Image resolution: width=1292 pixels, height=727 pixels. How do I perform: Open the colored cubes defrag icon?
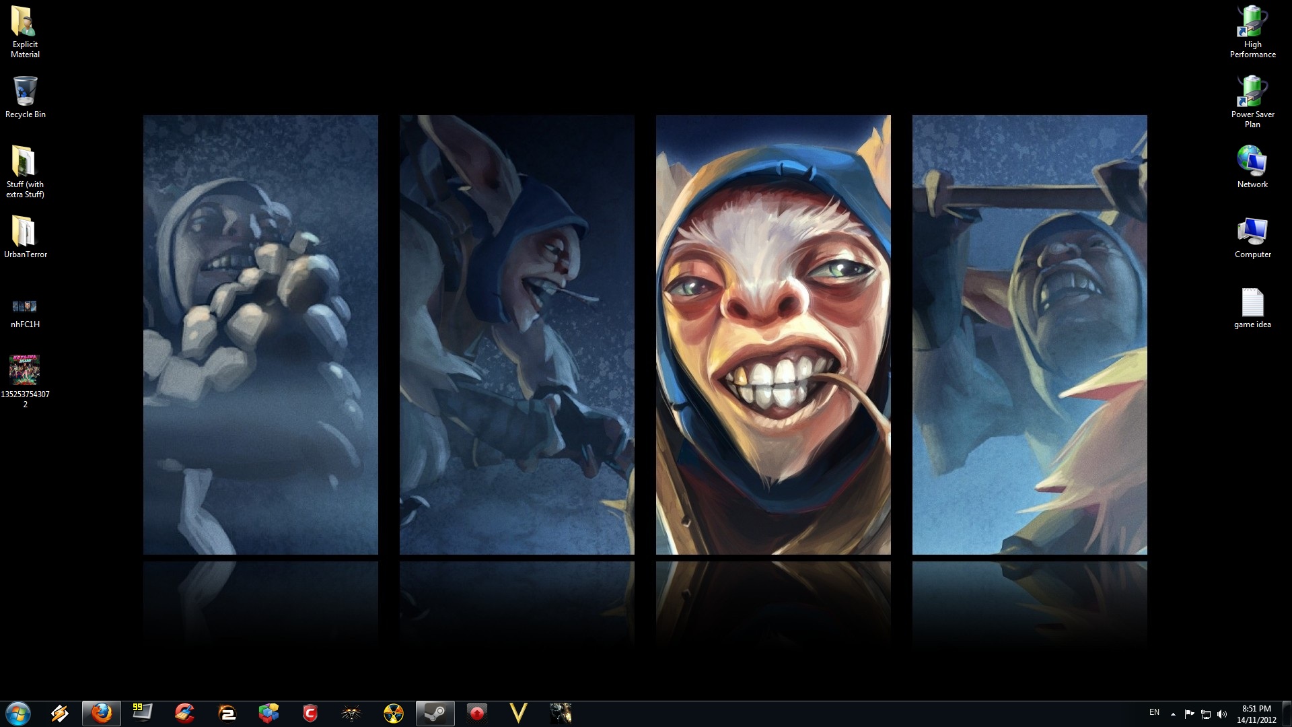[268, 714]
